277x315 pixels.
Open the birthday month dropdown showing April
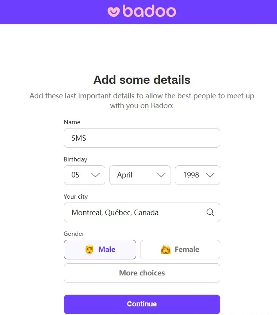tap(140, 175)
